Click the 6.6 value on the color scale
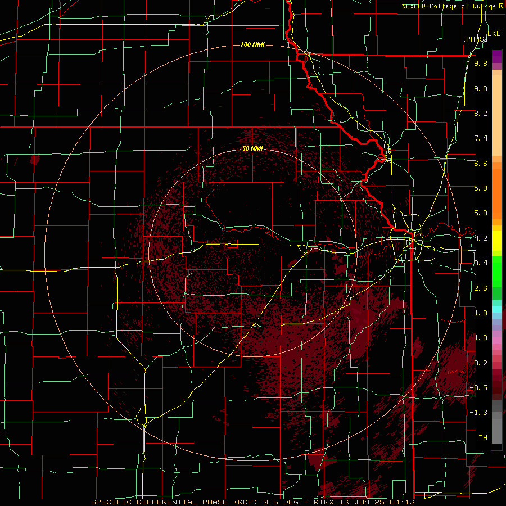This screenshot has height=506, width=506. point(481,163)
